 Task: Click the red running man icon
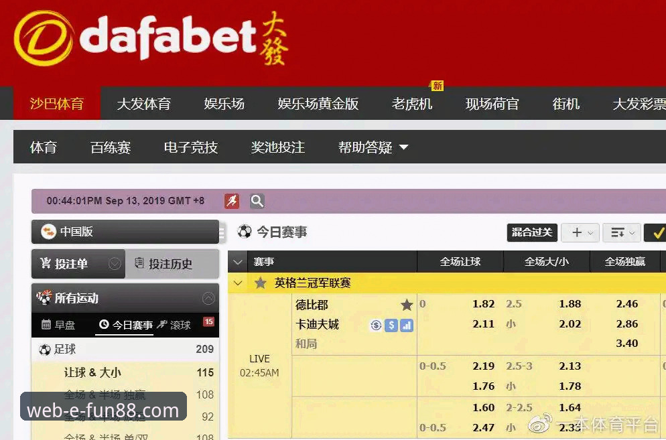click(232, 201)
